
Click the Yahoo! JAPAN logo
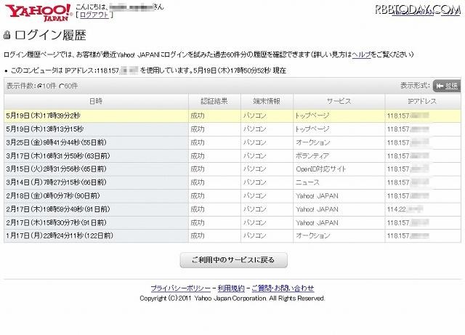38,12
